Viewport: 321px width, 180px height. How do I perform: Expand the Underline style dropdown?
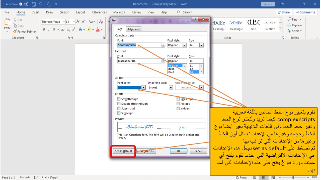tap(171, 87)
